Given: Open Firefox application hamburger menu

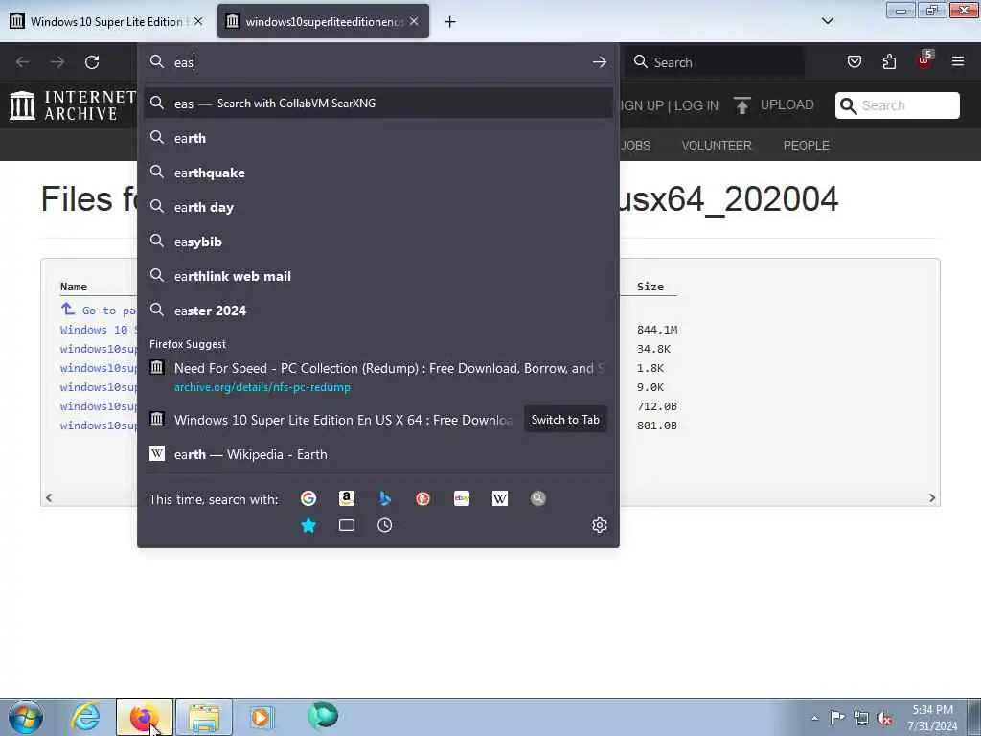Looking at the screenshot, I should [x=958, y=61].
